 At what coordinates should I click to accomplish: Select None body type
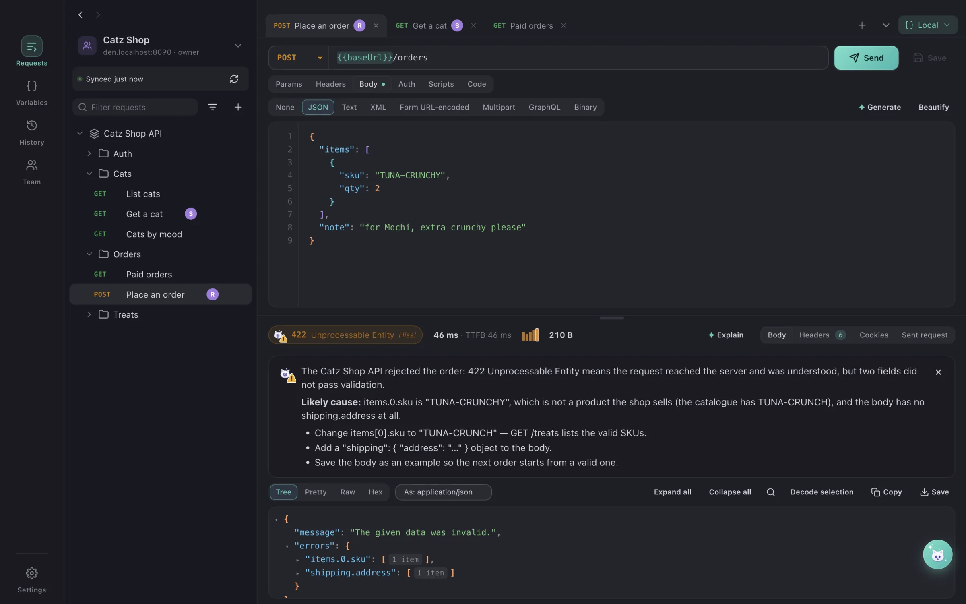coord(285,107)
